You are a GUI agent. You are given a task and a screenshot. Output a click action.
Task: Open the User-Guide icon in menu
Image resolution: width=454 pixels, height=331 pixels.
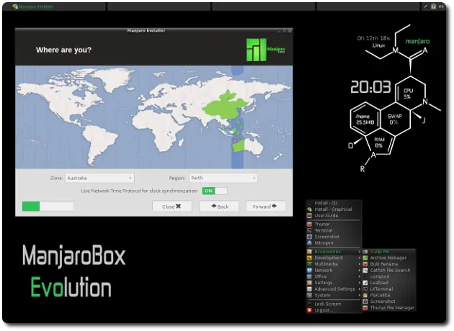(310, 216)
